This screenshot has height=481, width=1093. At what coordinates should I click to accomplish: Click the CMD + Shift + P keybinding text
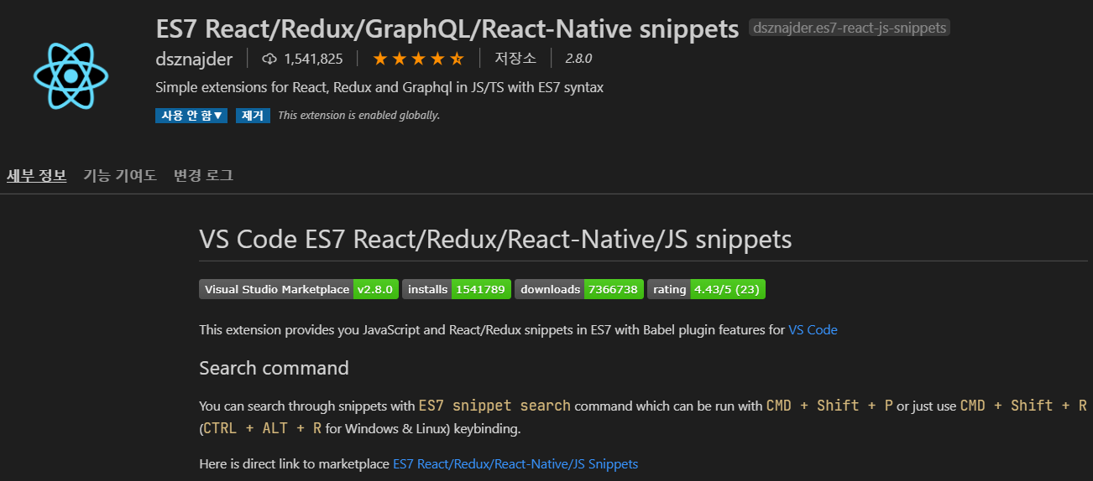[829, 406]
